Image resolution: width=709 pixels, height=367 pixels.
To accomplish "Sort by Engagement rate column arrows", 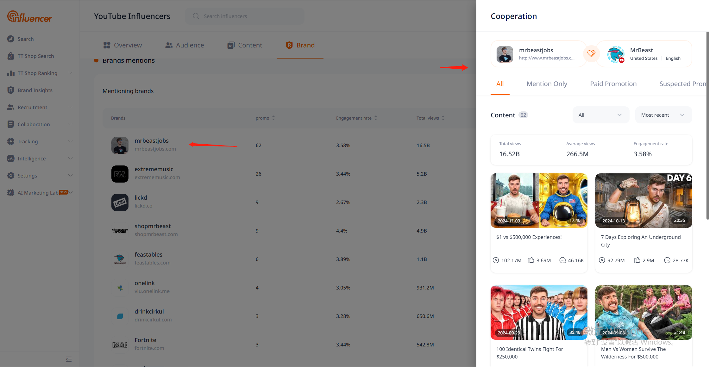I will pos(376,118).
